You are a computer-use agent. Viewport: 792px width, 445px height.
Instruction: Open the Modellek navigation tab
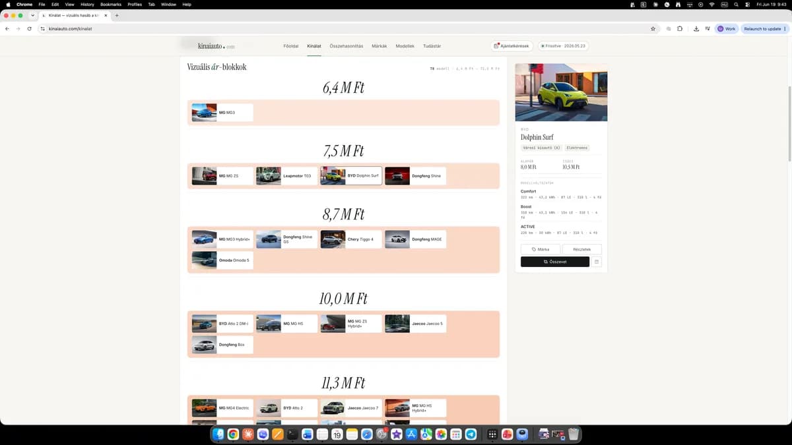click(405, 46)
